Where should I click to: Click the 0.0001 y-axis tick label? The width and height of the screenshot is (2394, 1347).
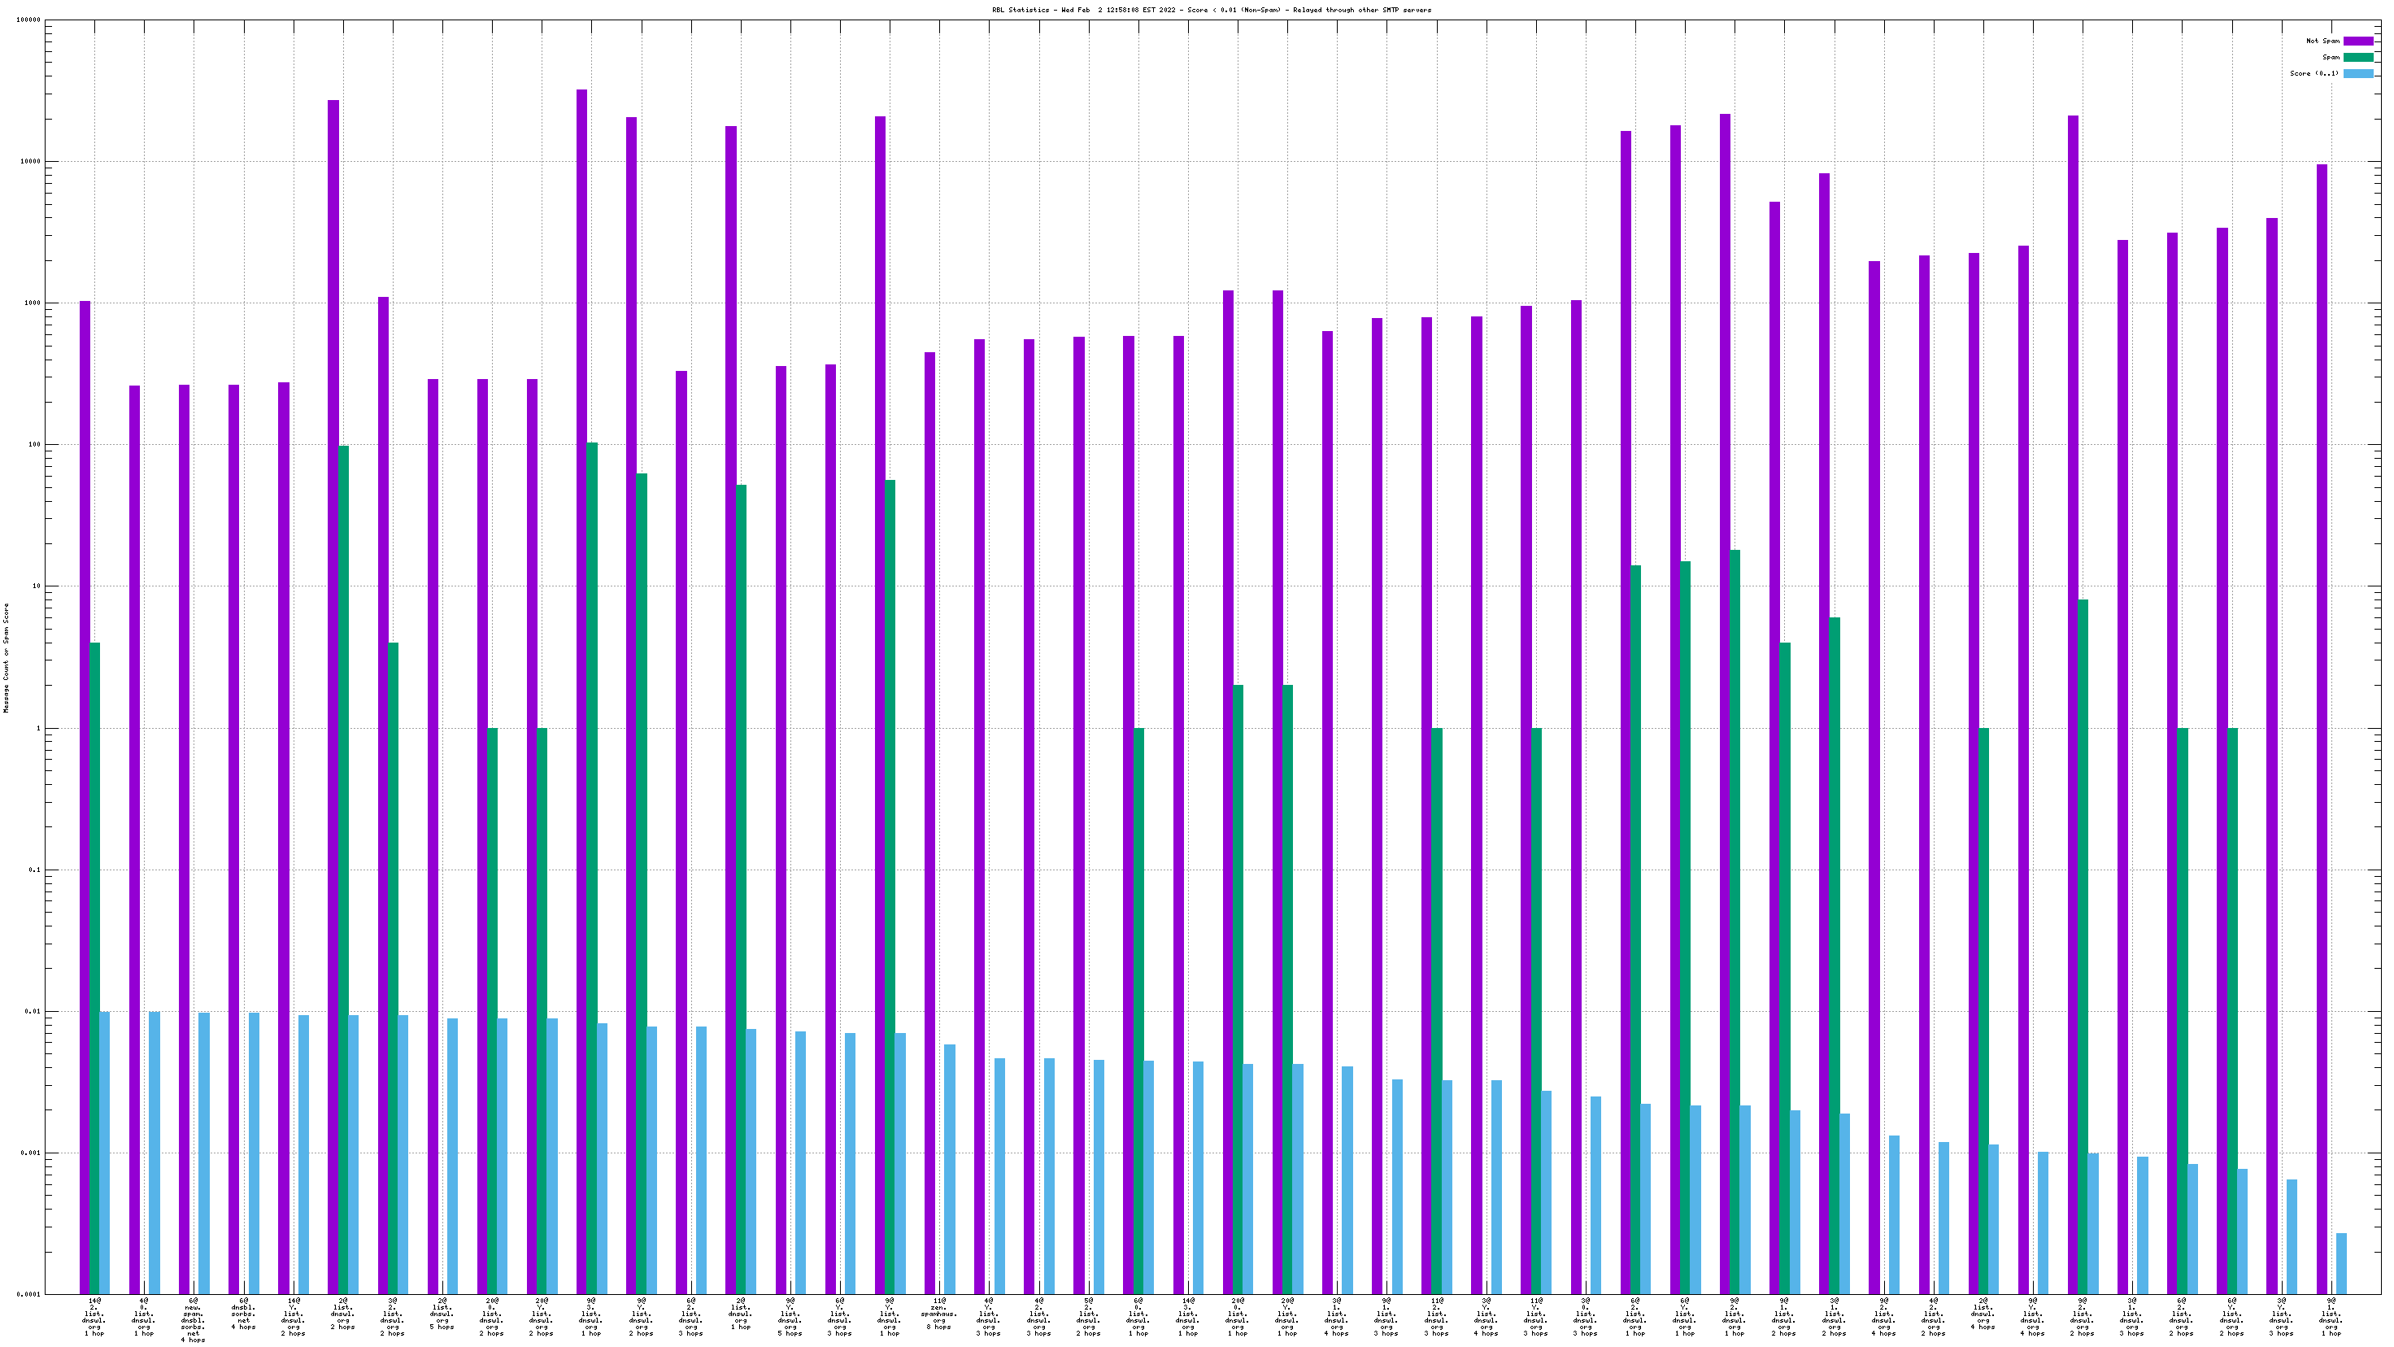pyautogui.click(x=30, y=1295)
